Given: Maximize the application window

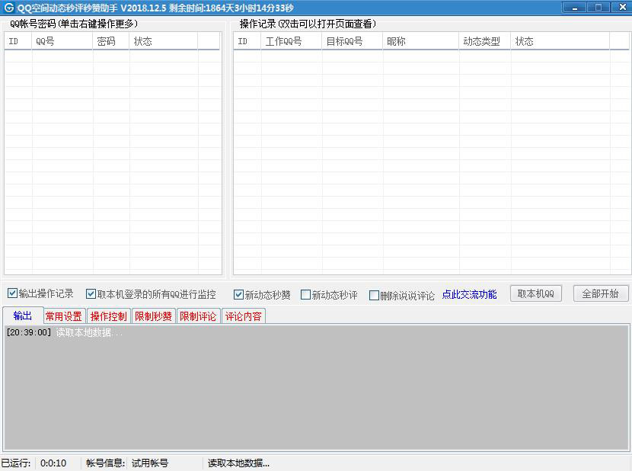Looking at the screenshot, I should click(598, 8).
